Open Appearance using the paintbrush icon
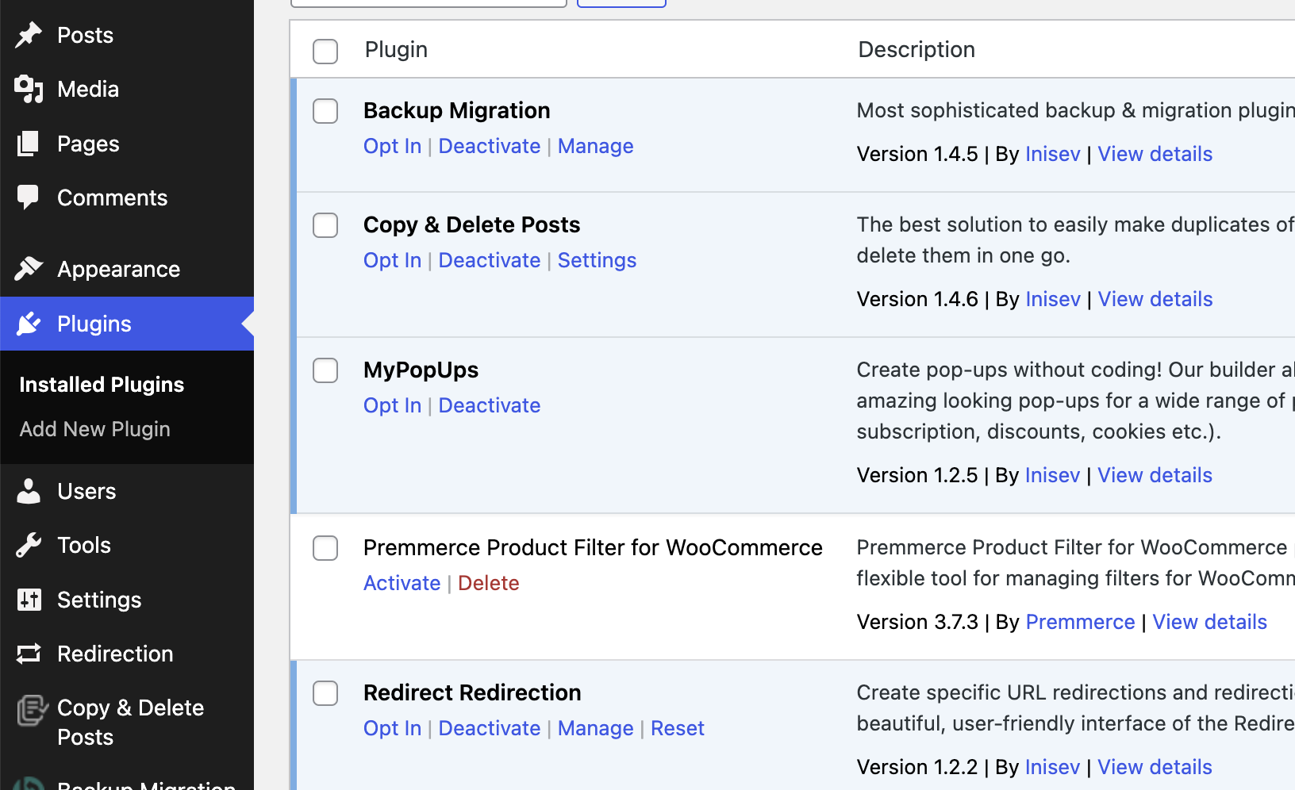 [29, 269]
